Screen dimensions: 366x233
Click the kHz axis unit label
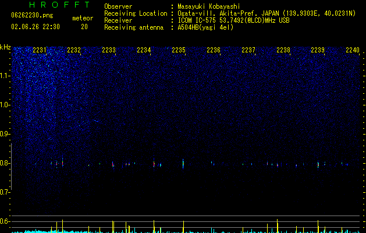[5, 47]
